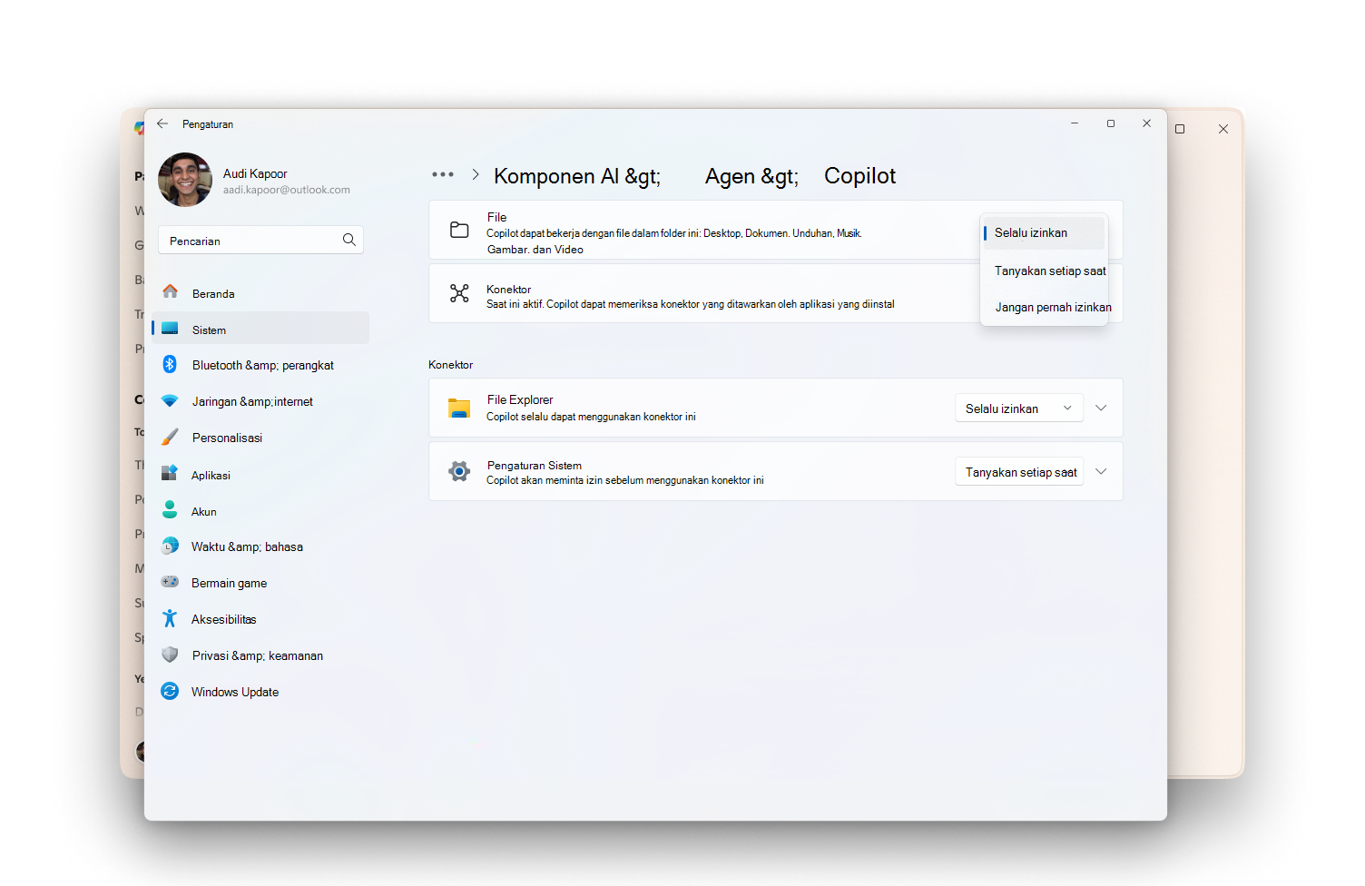Viewport: 1365px width, 886px height.
Task: Click the File permission row title
Action: 496,217
